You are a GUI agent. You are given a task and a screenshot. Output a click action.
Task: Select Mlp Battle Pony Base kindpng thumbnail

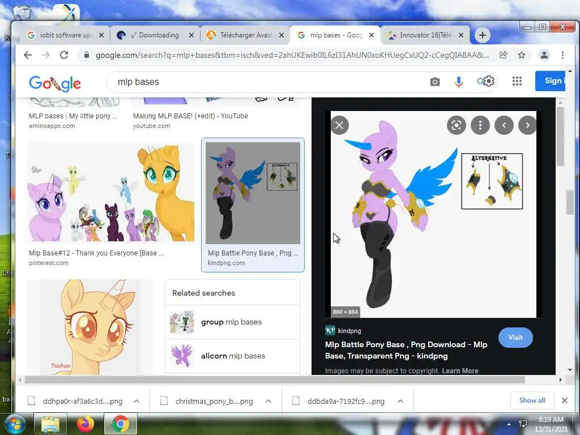[253, 193]
